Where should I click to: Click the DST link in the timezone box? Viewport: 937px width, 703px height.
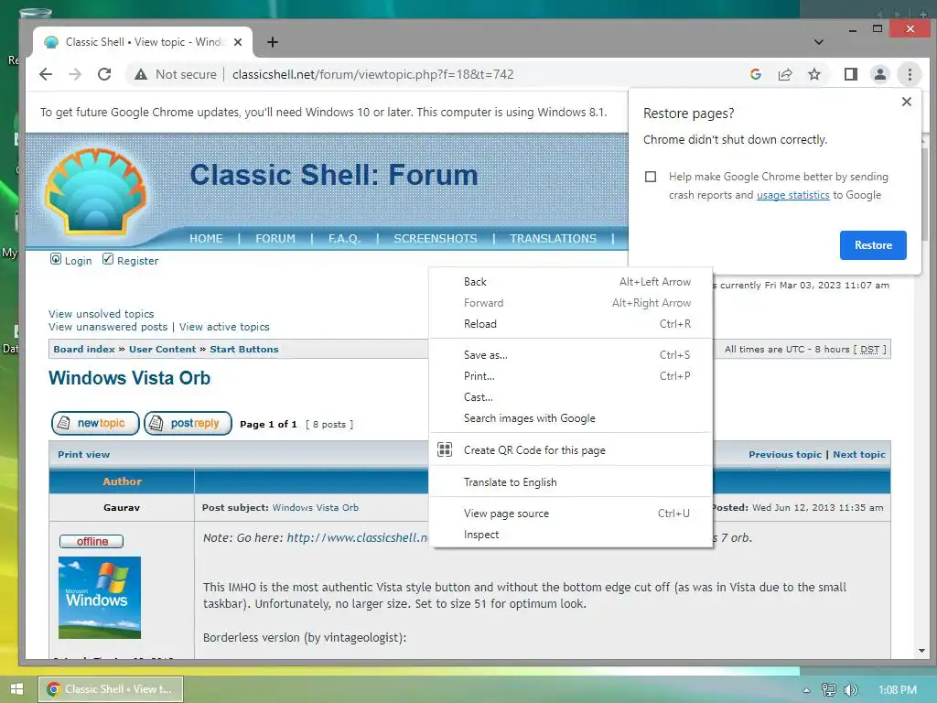869,349
